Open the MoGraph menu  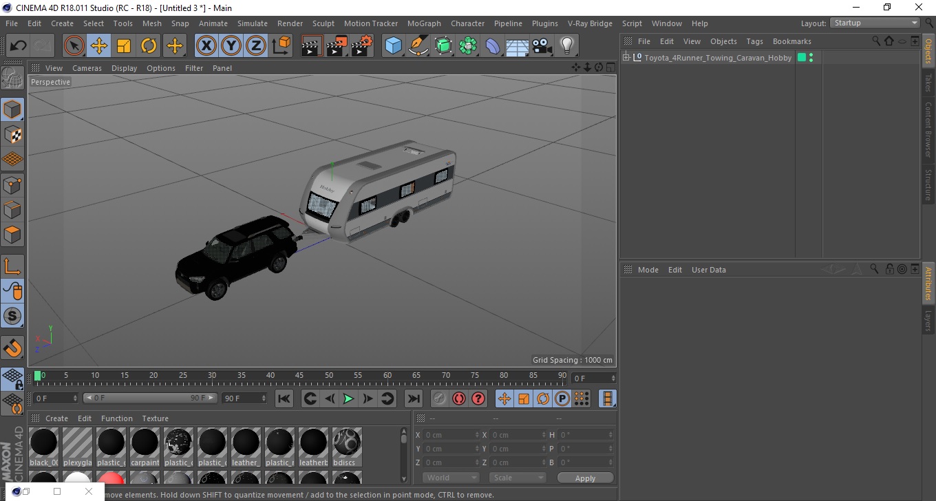[424, 23]
